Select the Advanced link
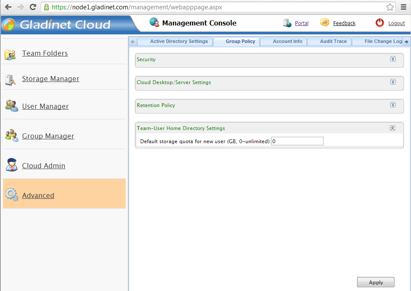Screen dimensions: 411x291 coord(38,195)
